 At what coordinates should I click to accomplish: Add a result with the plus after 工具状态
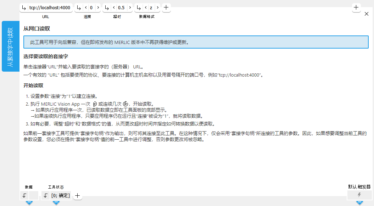click(78, 195)
